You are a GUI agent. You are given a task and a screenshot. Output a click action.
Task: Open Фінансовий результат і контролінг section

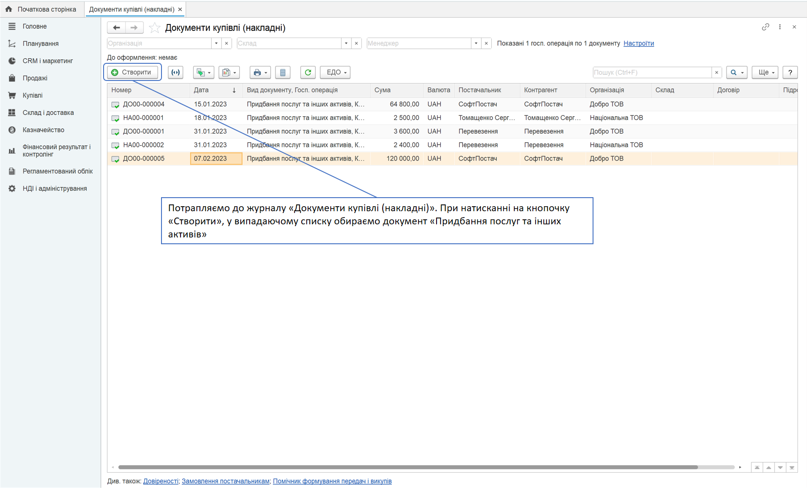(57, 151)
